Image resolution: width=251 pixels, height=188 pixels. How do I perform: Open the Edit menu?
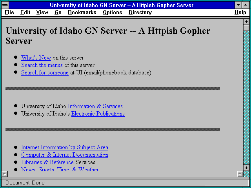[25, 13]
